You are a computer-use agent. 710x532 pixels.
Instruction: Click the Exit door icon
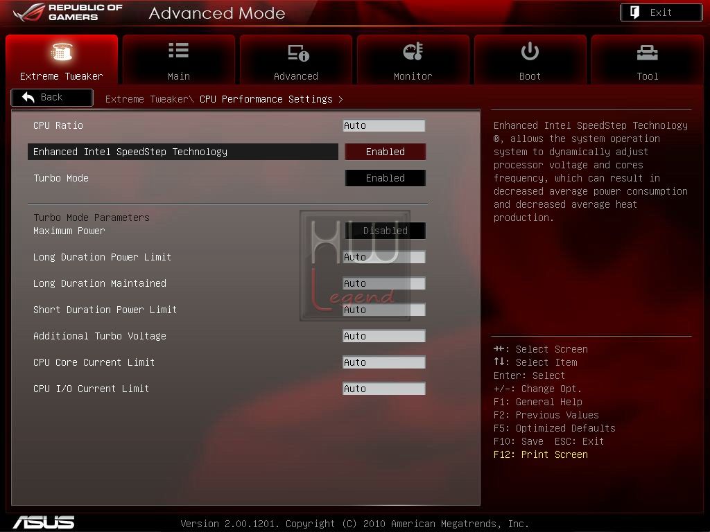click(x=635, y=12)
